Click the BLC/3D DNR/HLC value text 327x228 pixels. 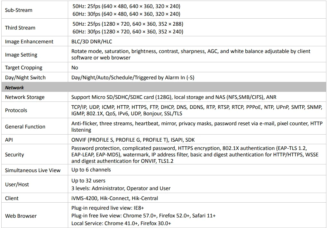(x=92, y=41)
